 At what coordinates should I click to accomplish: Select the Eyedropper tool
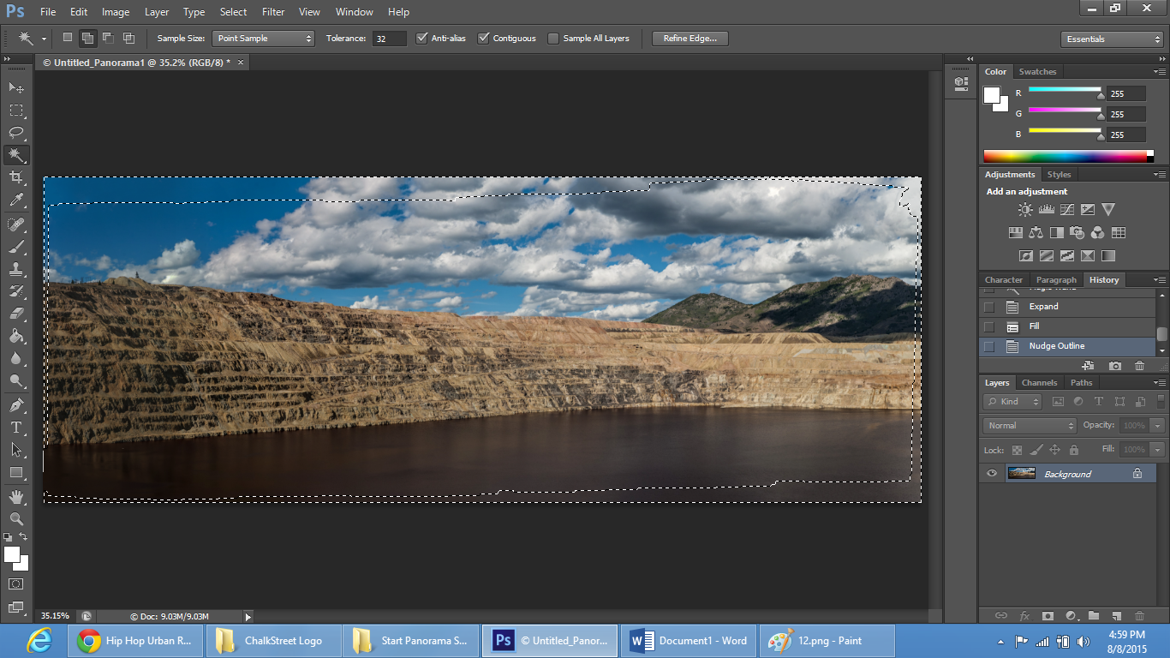tap(16, 200)
